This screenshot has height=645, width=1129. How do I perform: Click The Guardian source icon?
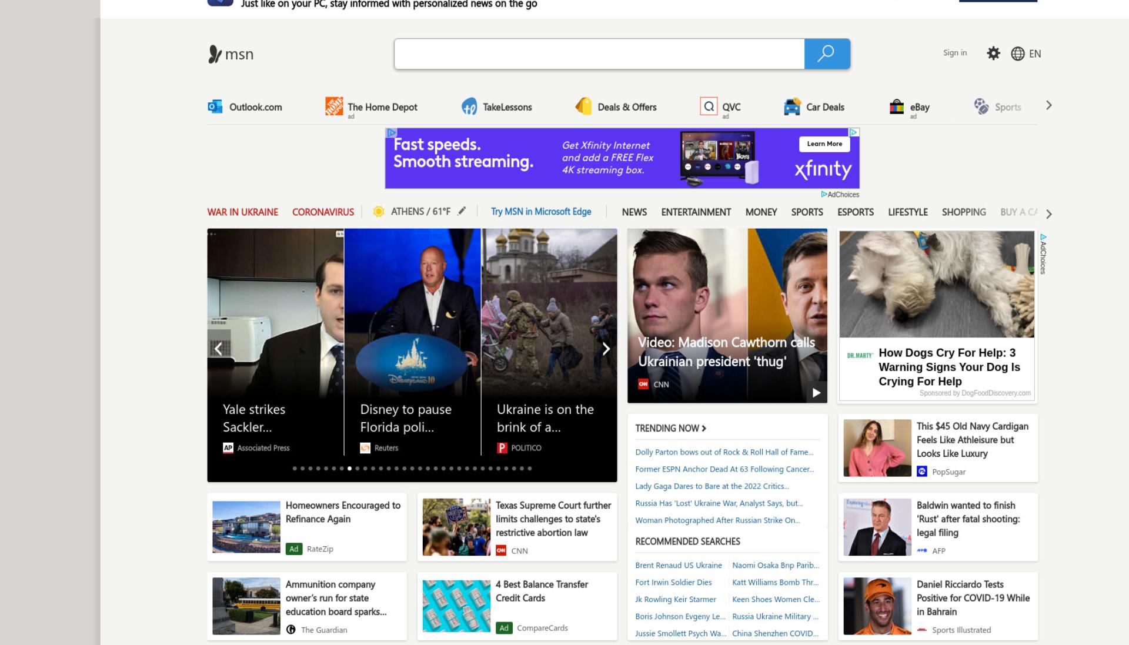(x=291, y=630)
